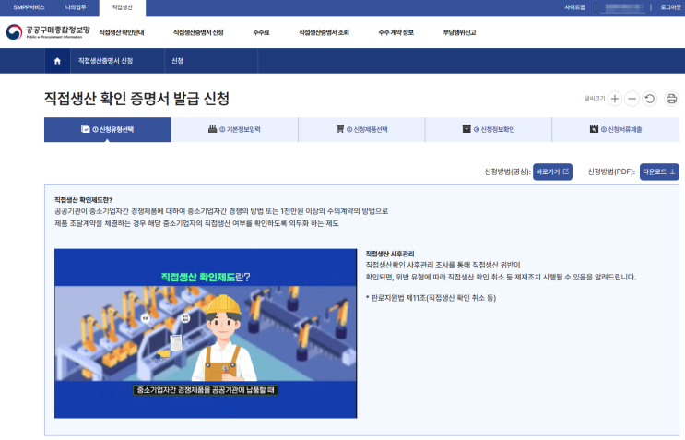Decrease font size with minus icon
Viewport: 685px width, 440px height.
tap(632, 99)
